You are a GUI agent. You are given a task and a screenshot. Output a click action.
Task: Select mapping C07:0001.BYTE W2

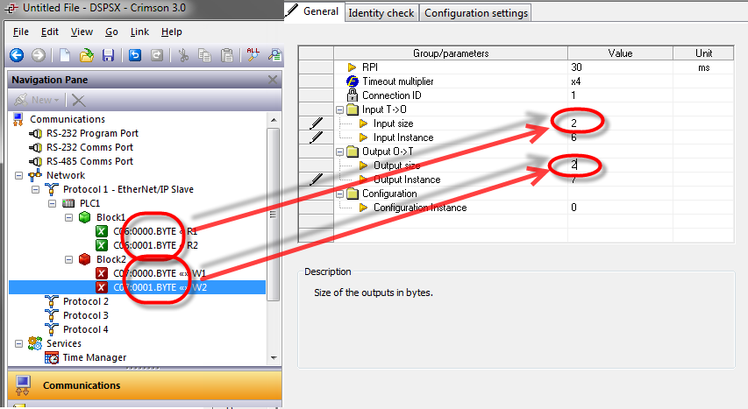pos(160,287)
